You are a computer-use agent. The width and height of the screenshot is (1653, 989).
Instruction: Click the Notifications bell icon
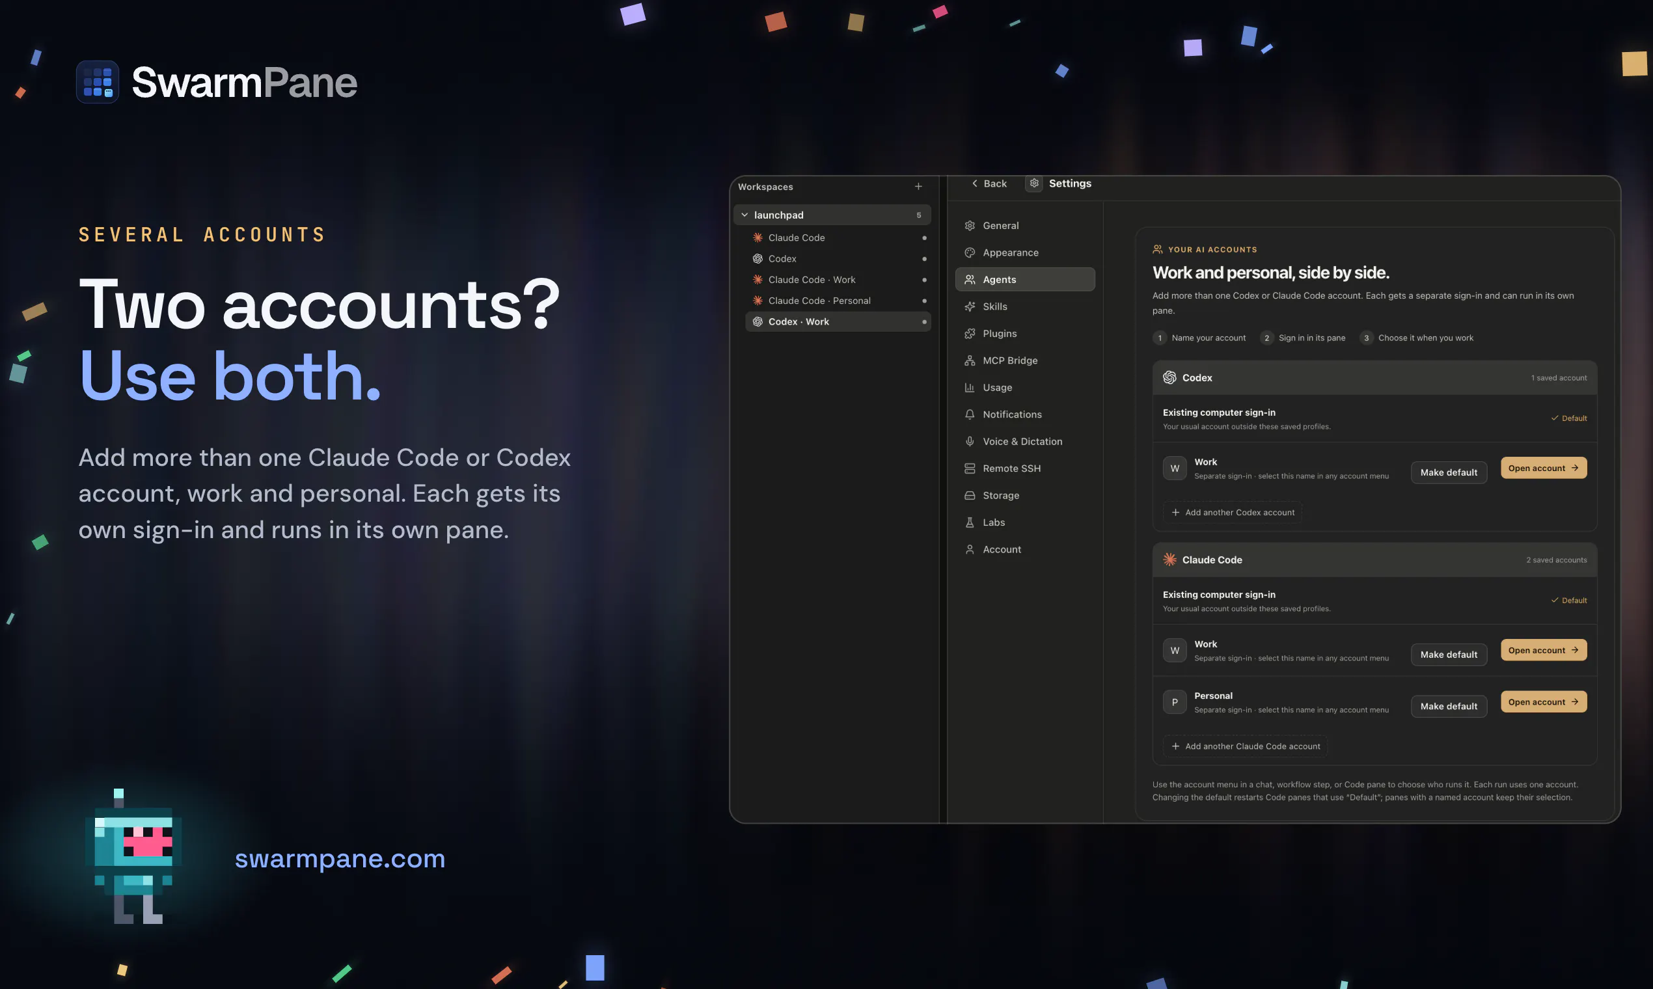point(970,414)
